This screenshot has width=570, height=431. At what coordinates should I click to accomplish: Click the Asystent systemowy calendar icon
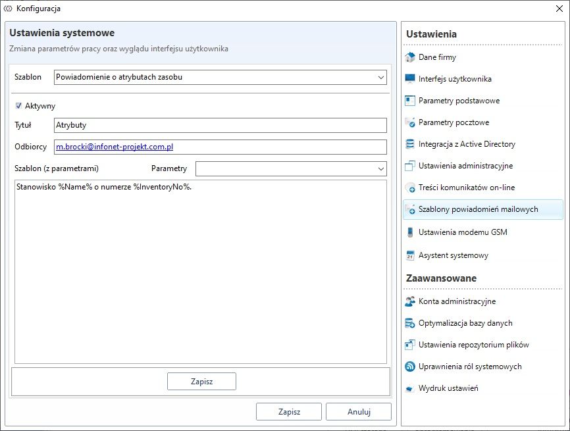[x=410, y=255]
